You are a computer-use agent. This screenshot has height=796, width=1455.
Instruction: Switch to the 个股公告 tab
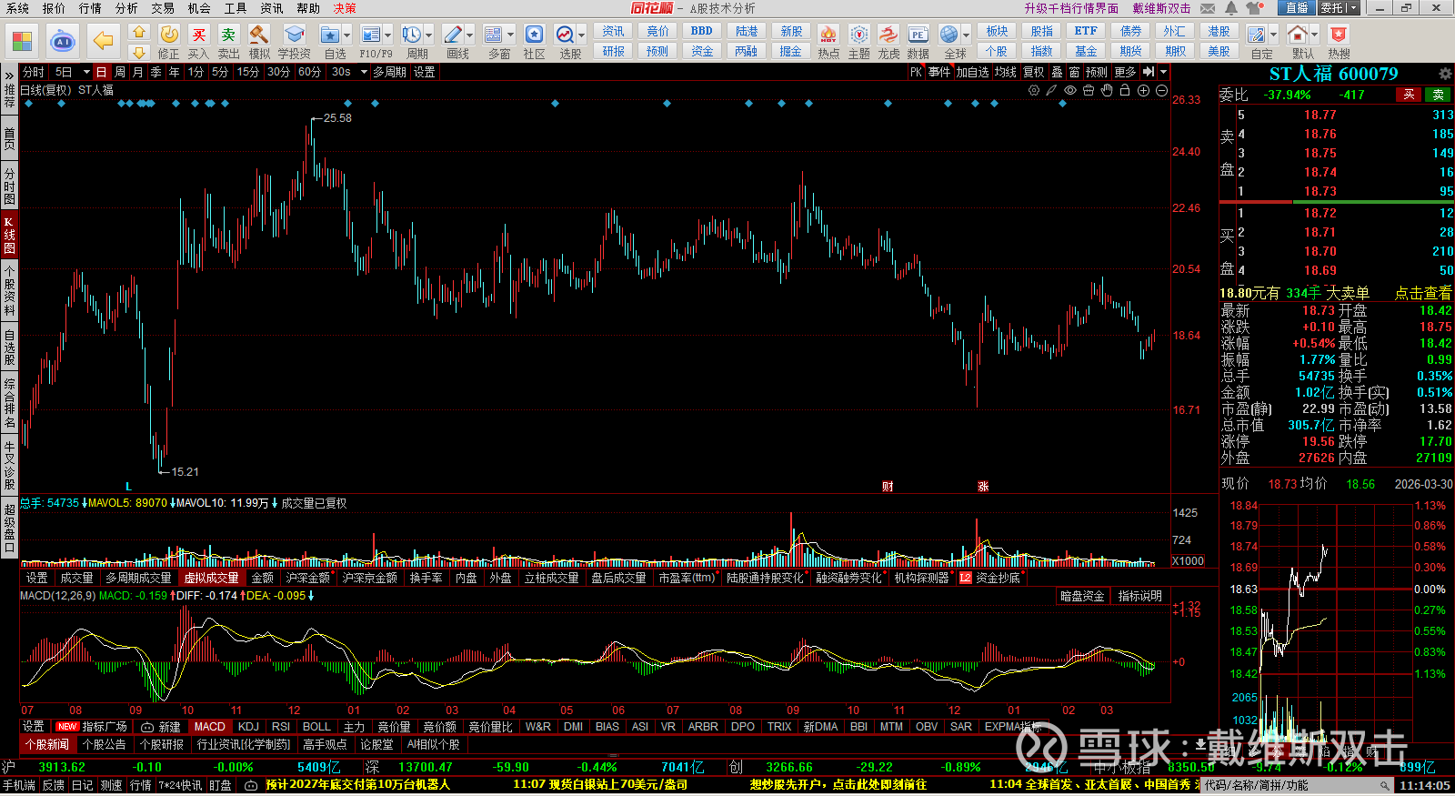(105, 745)
